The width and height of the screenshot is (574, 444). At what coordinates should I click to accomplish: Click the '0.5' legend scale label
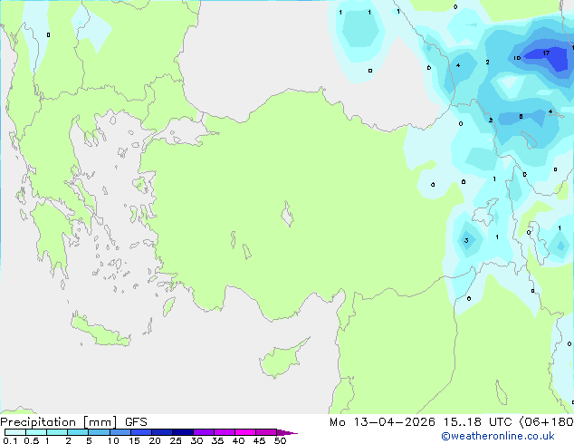[x=32, y=440]
